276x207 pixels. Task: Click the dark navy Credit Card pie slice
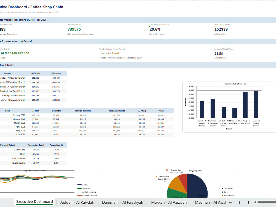(x=198, y=186)
